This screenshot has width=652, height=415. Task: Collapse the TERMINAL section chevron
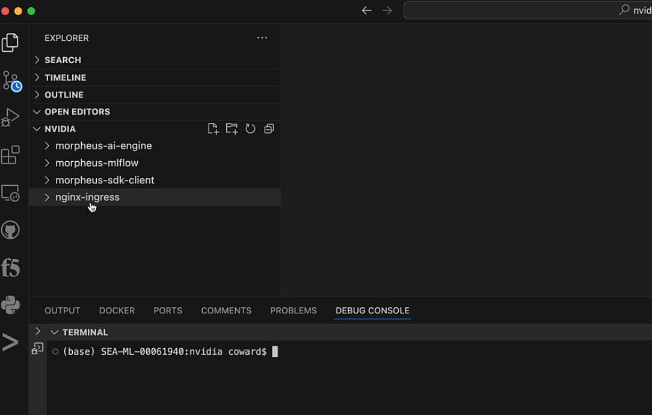(x=54, y=332)
